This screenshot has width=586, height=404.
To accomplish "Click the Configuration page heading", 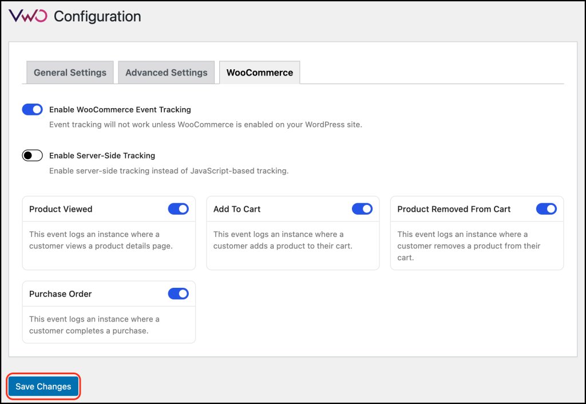I will 97,17.
